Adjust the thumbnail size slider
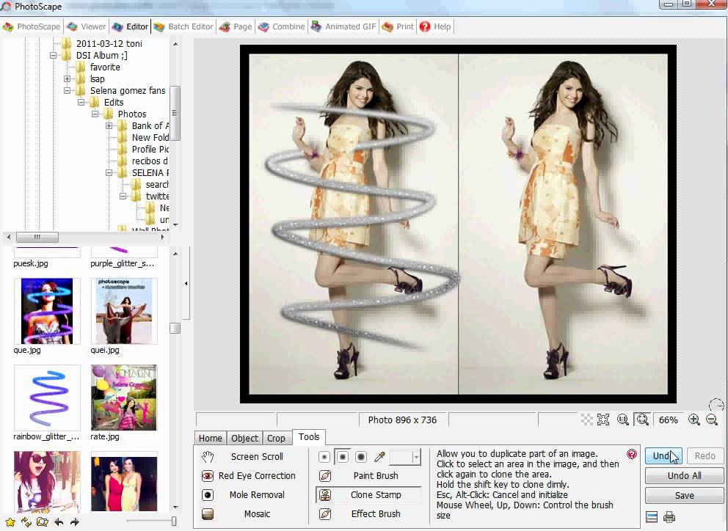Screen dimensions: 728x531 point(173,521)
